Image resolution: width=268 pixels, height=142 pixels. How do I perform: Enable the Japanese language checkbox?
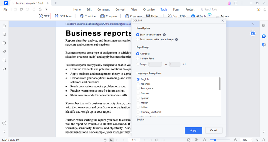pos(138,84)
